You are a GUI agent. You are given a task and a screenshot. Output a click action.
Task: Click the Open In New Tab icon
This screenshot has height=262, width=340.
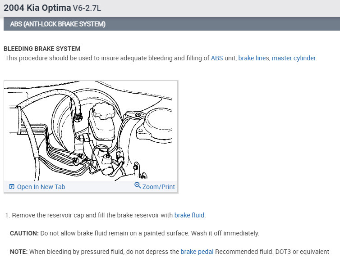tap(12, 186)
